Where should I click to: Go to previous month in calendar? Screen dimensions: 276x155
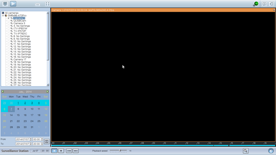pos(3,92)
